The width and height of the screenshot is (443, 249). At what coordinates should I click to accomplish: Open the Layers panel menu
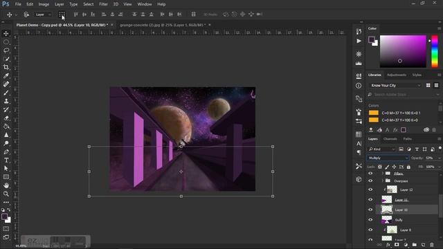pos(439,139)
